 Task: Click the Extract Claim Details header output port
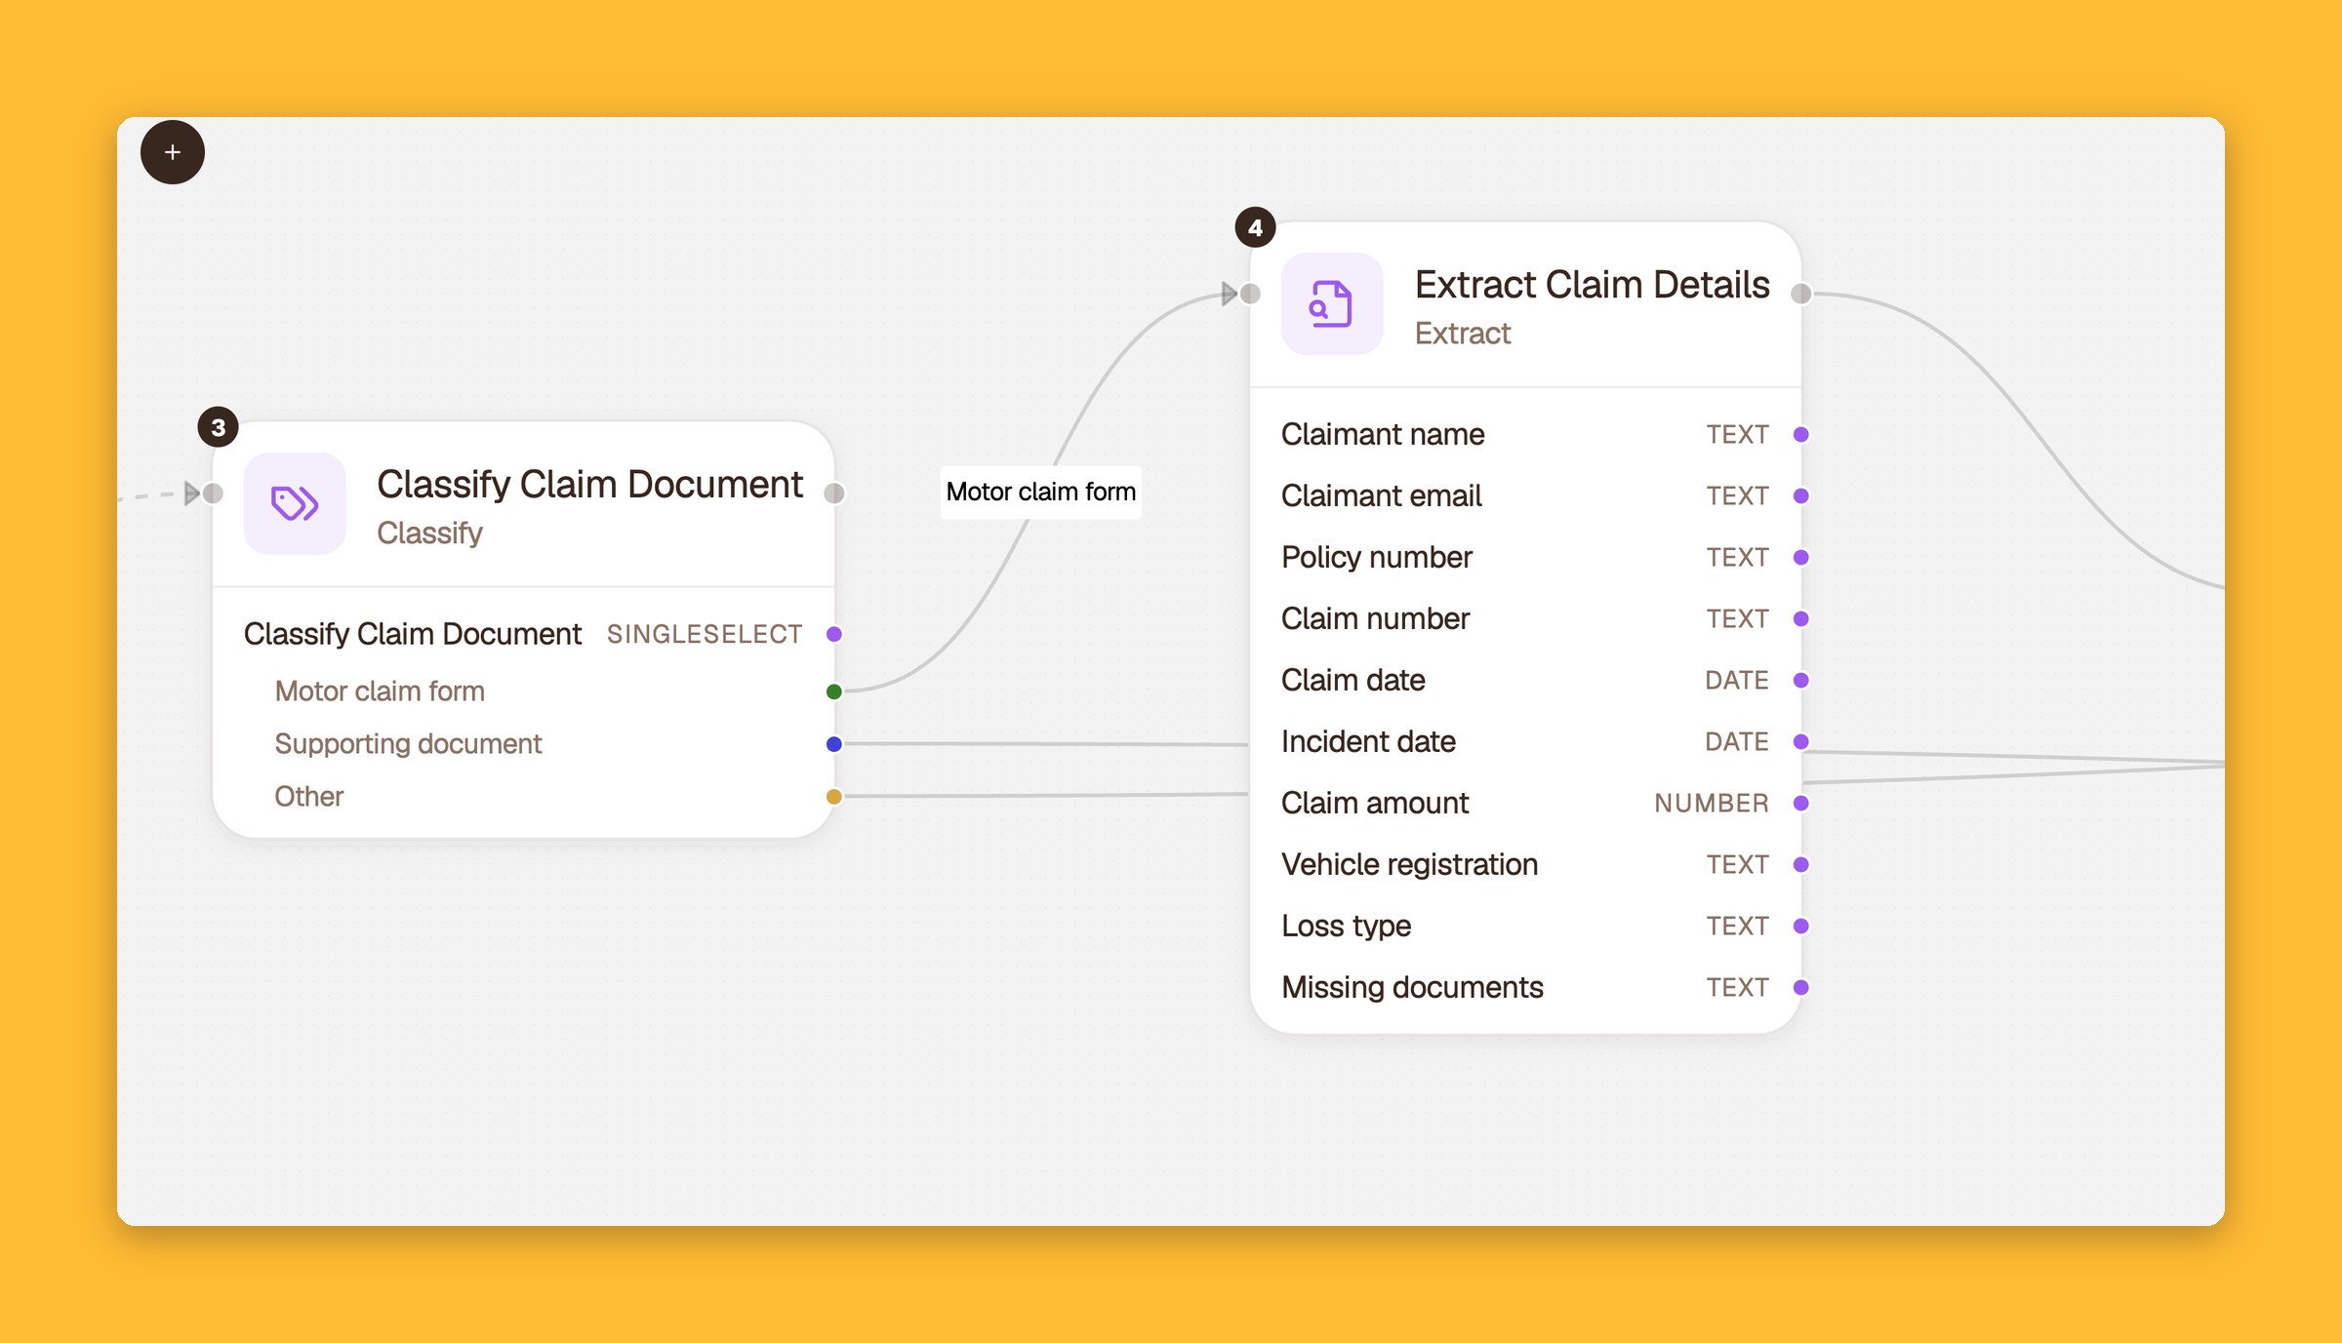click(1801, 294)
